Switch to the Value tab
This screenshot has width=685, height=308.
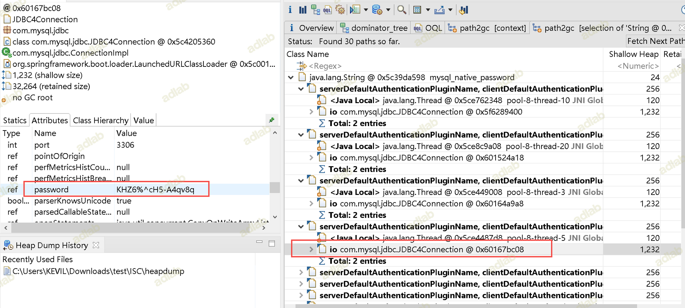144,120
